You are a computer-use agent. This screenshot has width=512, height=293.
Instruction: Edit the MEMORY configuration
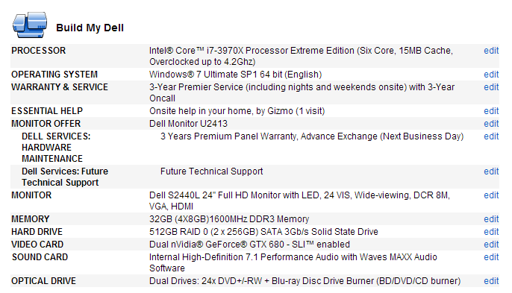click(491, 219)
